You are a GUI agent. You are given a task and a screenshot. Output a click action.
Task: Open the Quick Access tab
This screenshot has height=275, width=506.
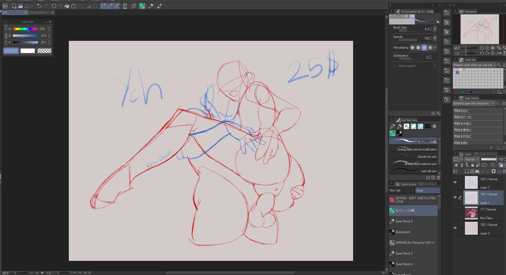406,184
